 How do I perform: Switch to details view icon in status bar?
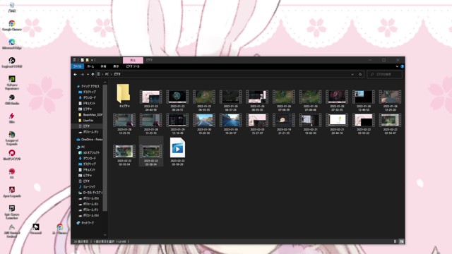coord(395,241)
